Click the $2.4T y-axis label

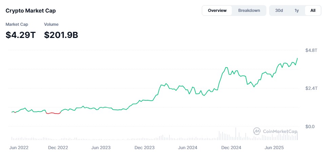click(x=310, y=88)
